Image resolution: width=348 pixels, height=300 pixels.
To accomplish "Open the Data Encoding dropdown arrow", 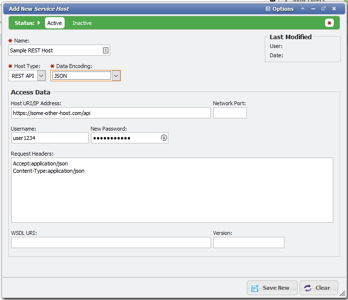I will click(116, 76).
